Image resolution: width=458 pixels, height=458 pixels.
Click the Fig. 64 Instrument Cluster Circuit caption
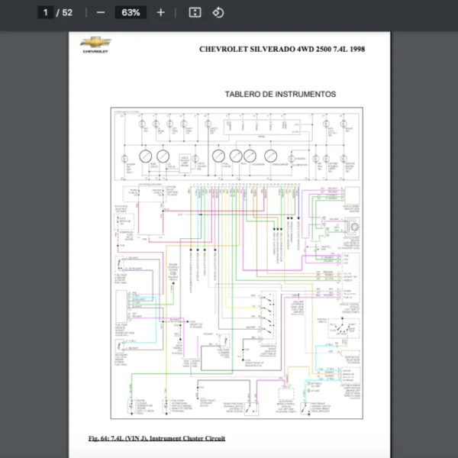point(156,438)
